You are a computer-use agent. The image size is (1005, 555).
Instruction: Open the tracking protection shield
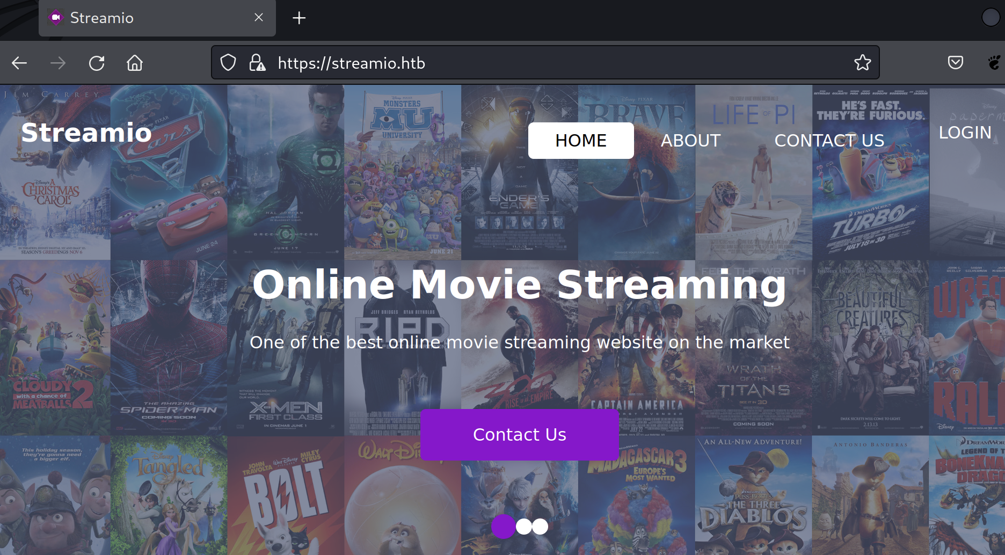tap(228, 63)
